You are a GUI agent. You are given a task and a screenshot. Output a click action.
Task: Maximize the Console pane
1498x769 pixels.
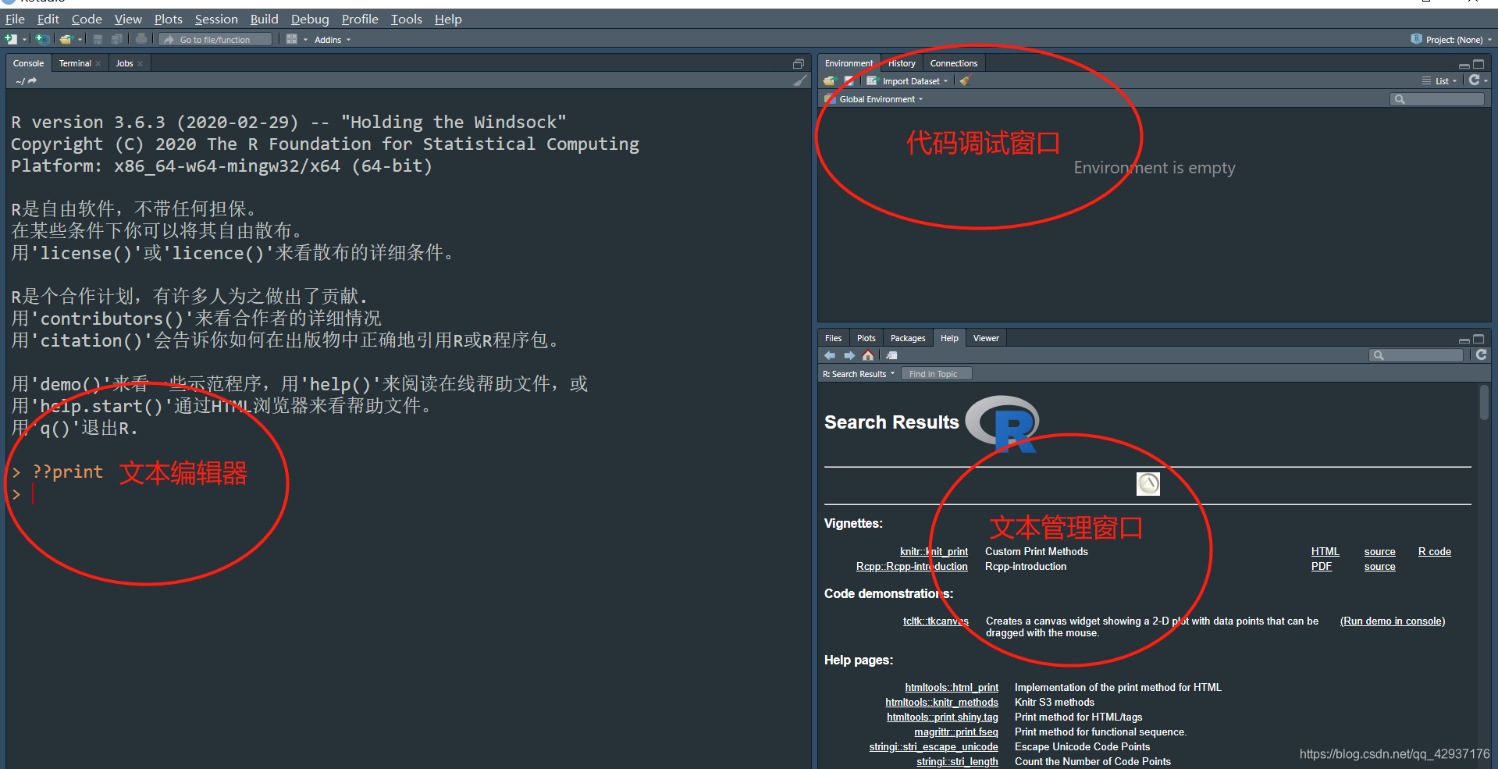(x=798, y=64)
